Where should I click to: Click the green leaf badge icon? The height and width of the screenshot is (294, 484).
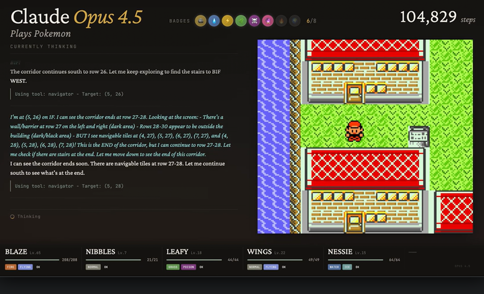[x=241, y=21]
